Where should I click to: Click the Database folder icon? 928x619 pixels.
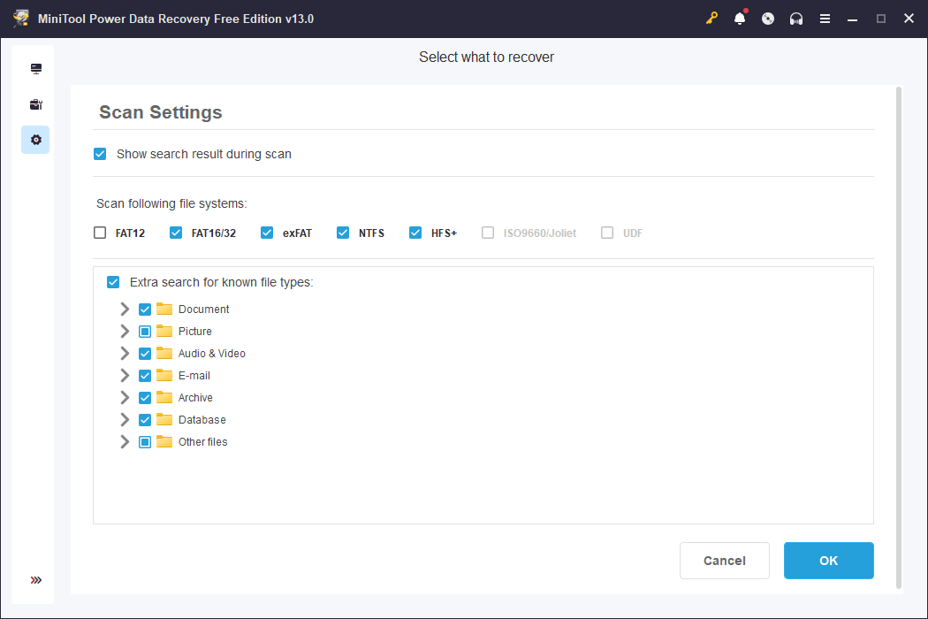click(164, 419)
